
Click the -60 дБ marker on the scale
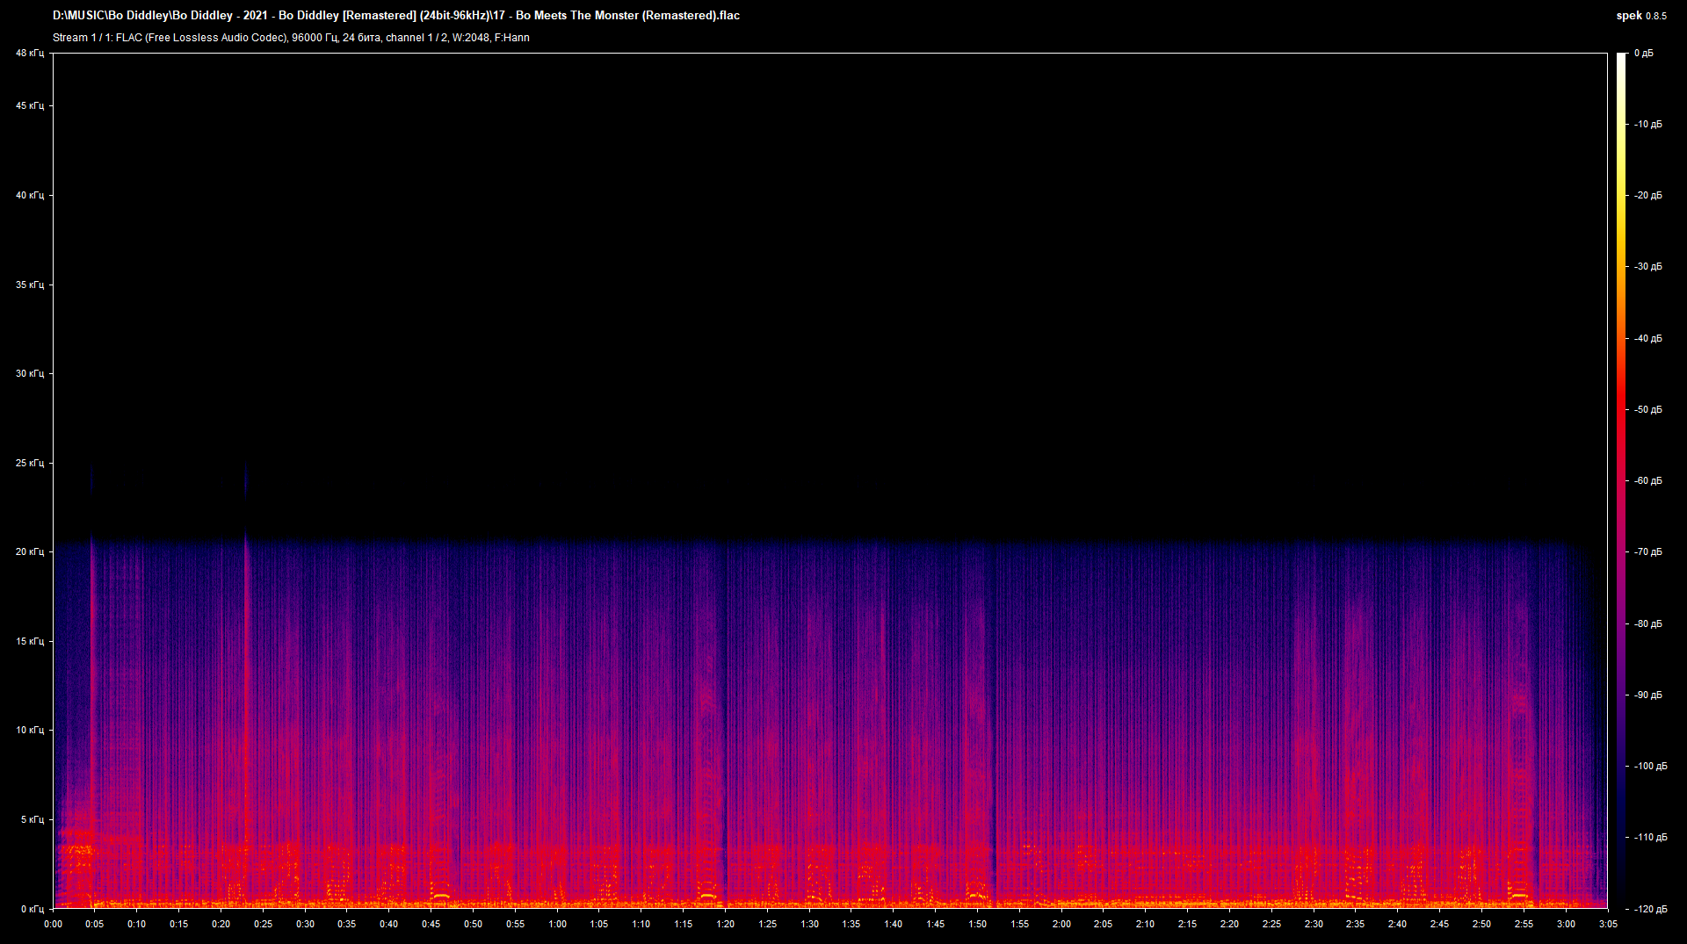pyautogui.click(x=1647, y=481)
